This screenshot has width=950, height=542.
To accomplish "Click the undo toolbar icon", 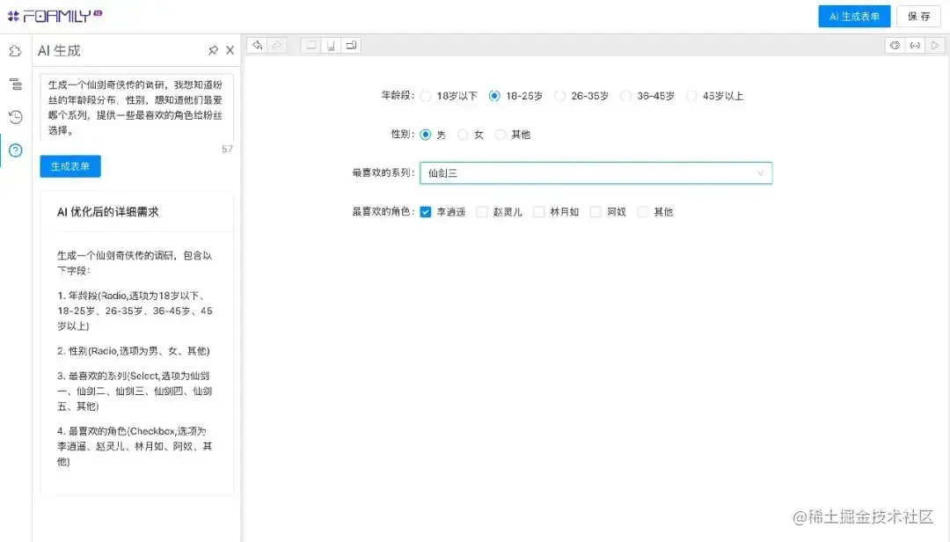I will coord(258,46).
